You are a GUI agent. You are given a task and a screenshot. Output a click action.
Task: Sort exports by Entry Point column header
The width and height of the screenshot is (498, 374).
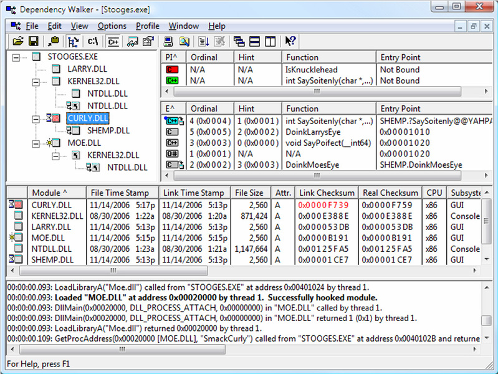[434, 108]
